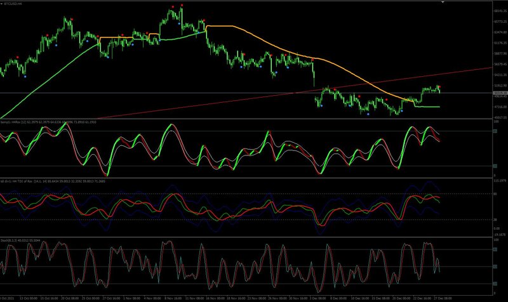Click the 16 Nov 00:00 time label
The height and width of the screenshot is (302, 508).
pyautogui.click(x=215, y=298)
